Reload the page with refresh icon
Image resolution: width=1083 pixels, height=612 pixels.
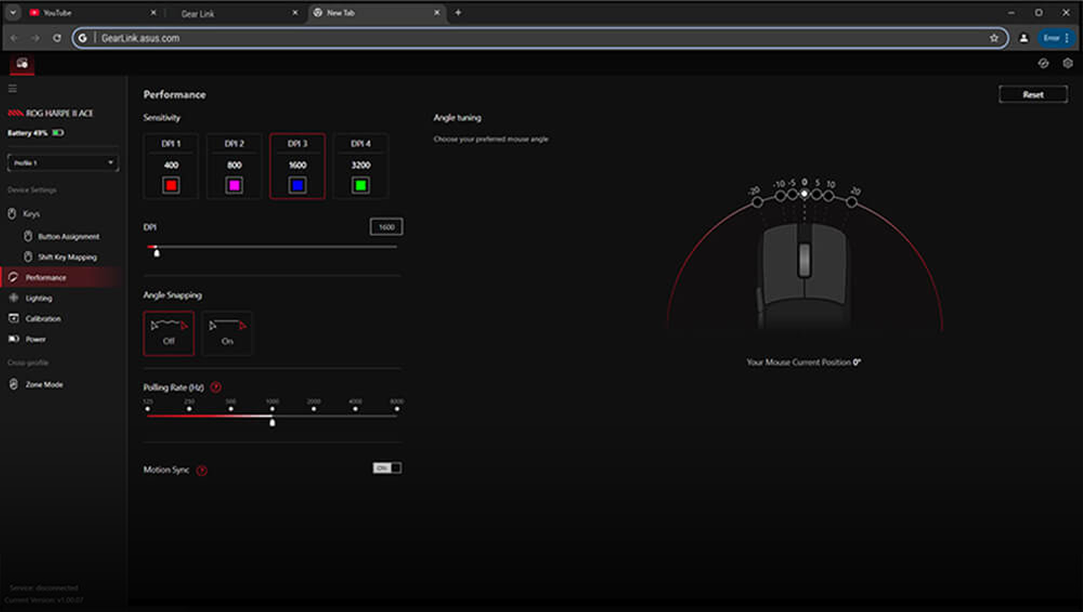coord(57,38)
